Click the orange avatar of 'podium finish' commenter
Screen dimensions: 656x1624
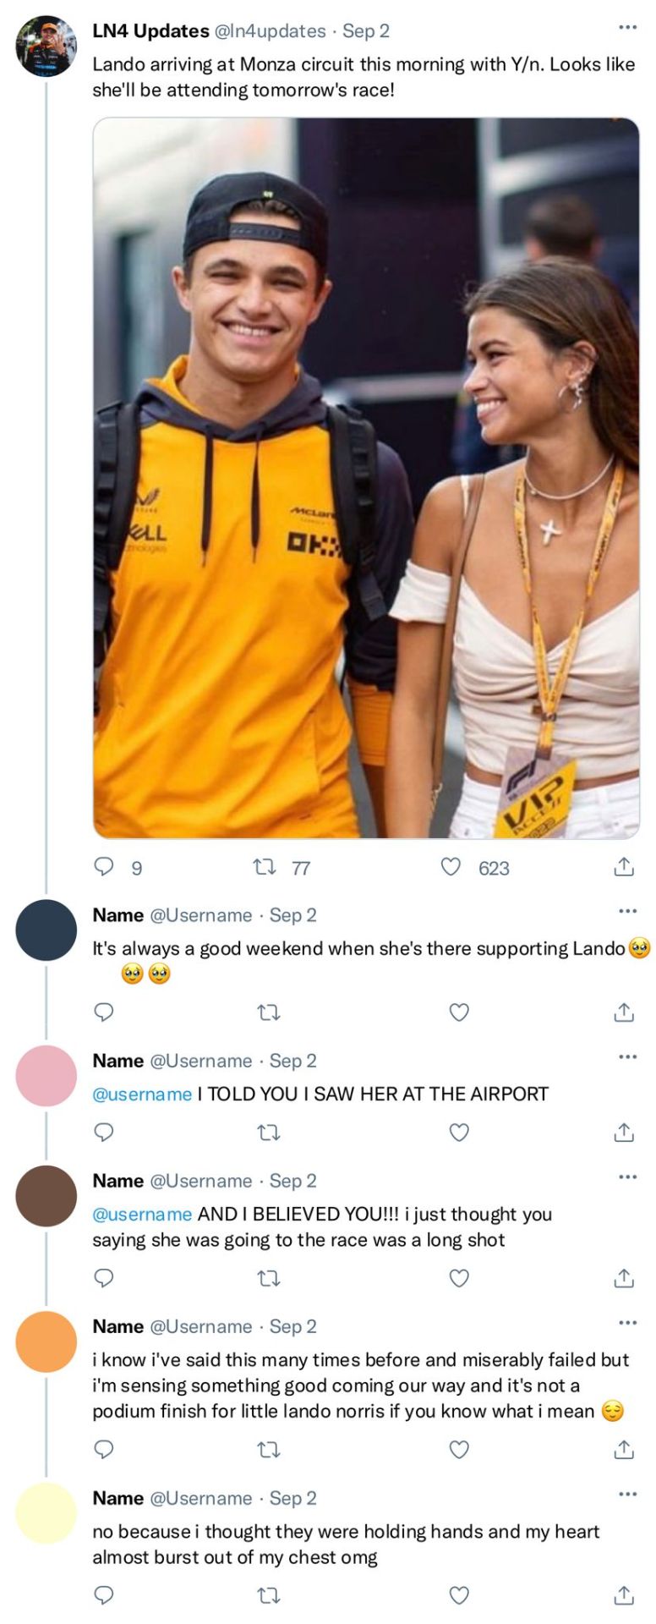point(46,1341)
